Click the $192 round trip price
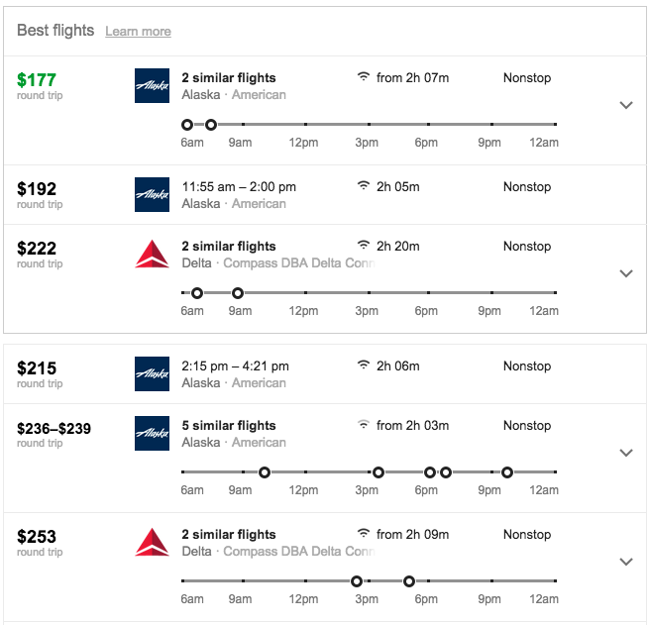 click(x=37, y=189)
